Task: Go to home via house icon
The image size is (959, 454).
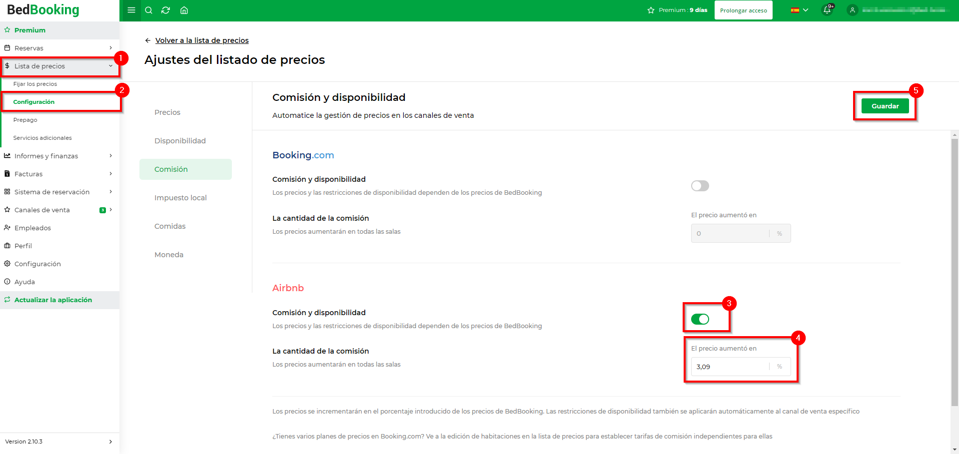Action: pyautogui.click(x=184, y=10)
